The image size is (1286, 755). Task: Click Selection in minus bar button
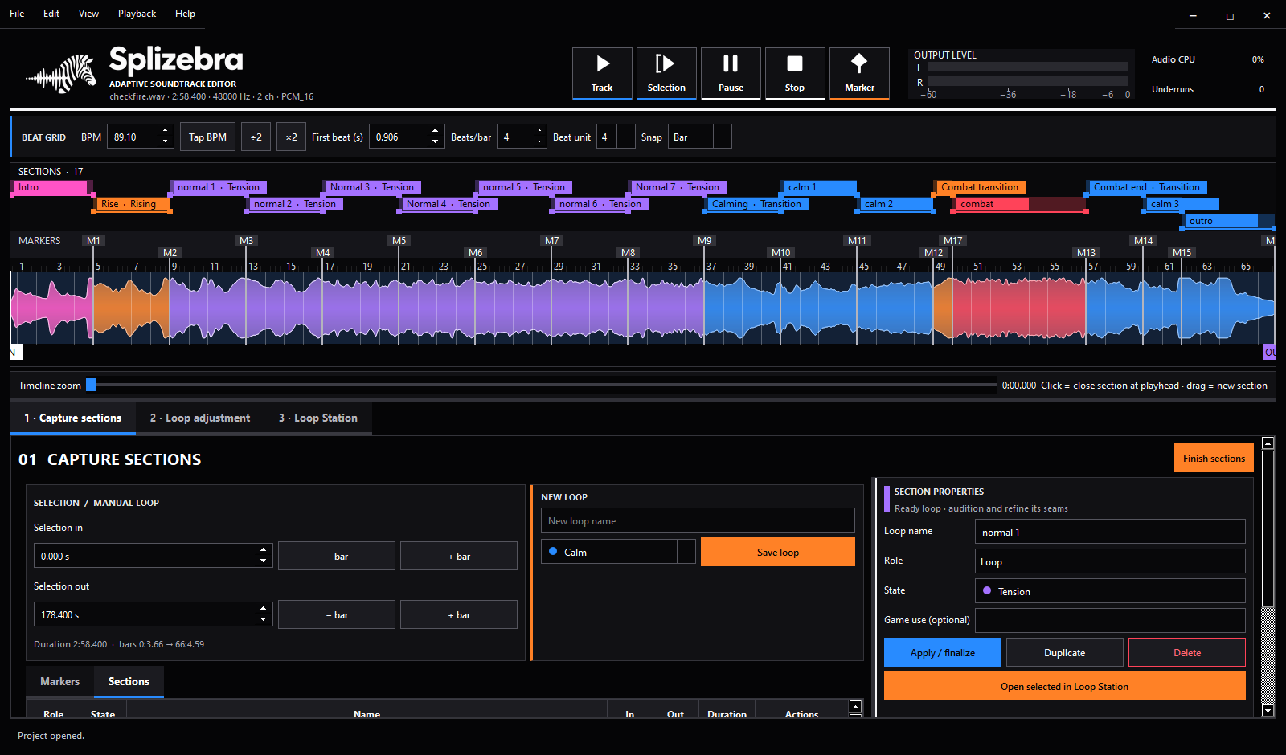point(337,556)
